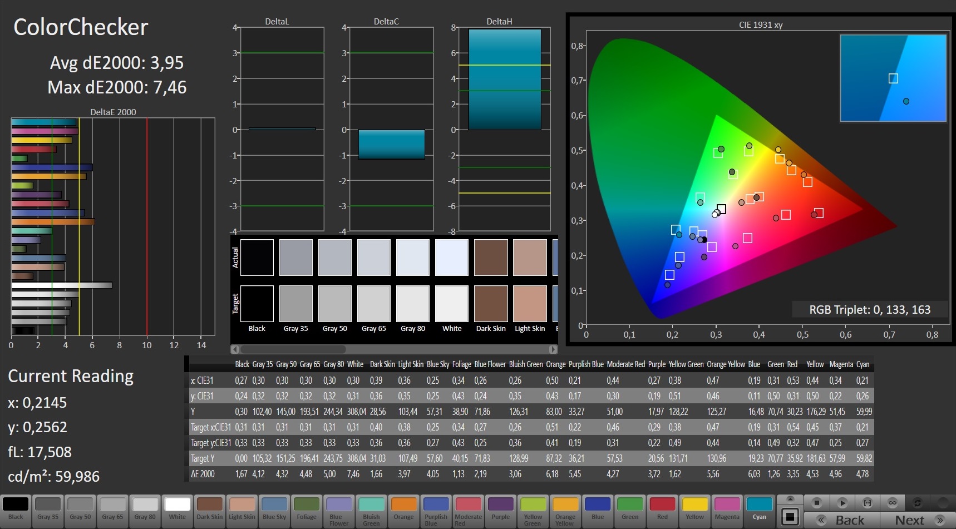
Task: Click the read series bracket icon
Action: [x=867, y=503]
